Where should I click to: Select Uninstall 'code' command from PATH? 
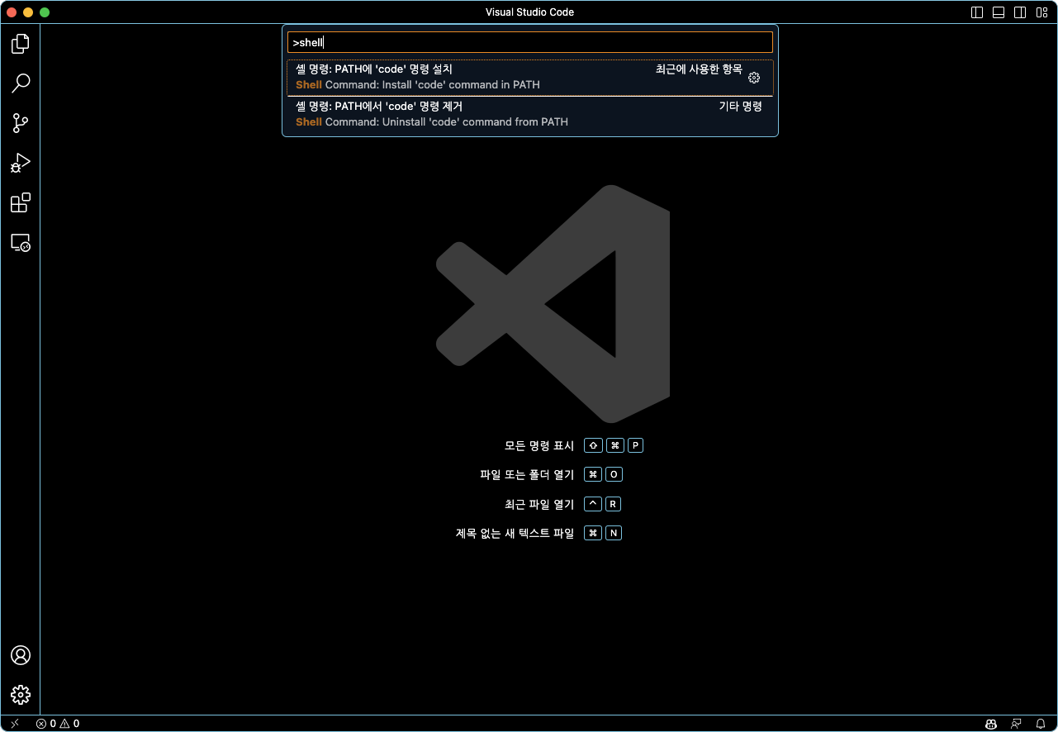[530, 114]
